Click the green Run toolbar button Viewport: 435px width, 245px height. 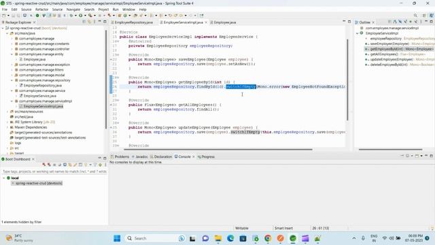coord(80,16)
